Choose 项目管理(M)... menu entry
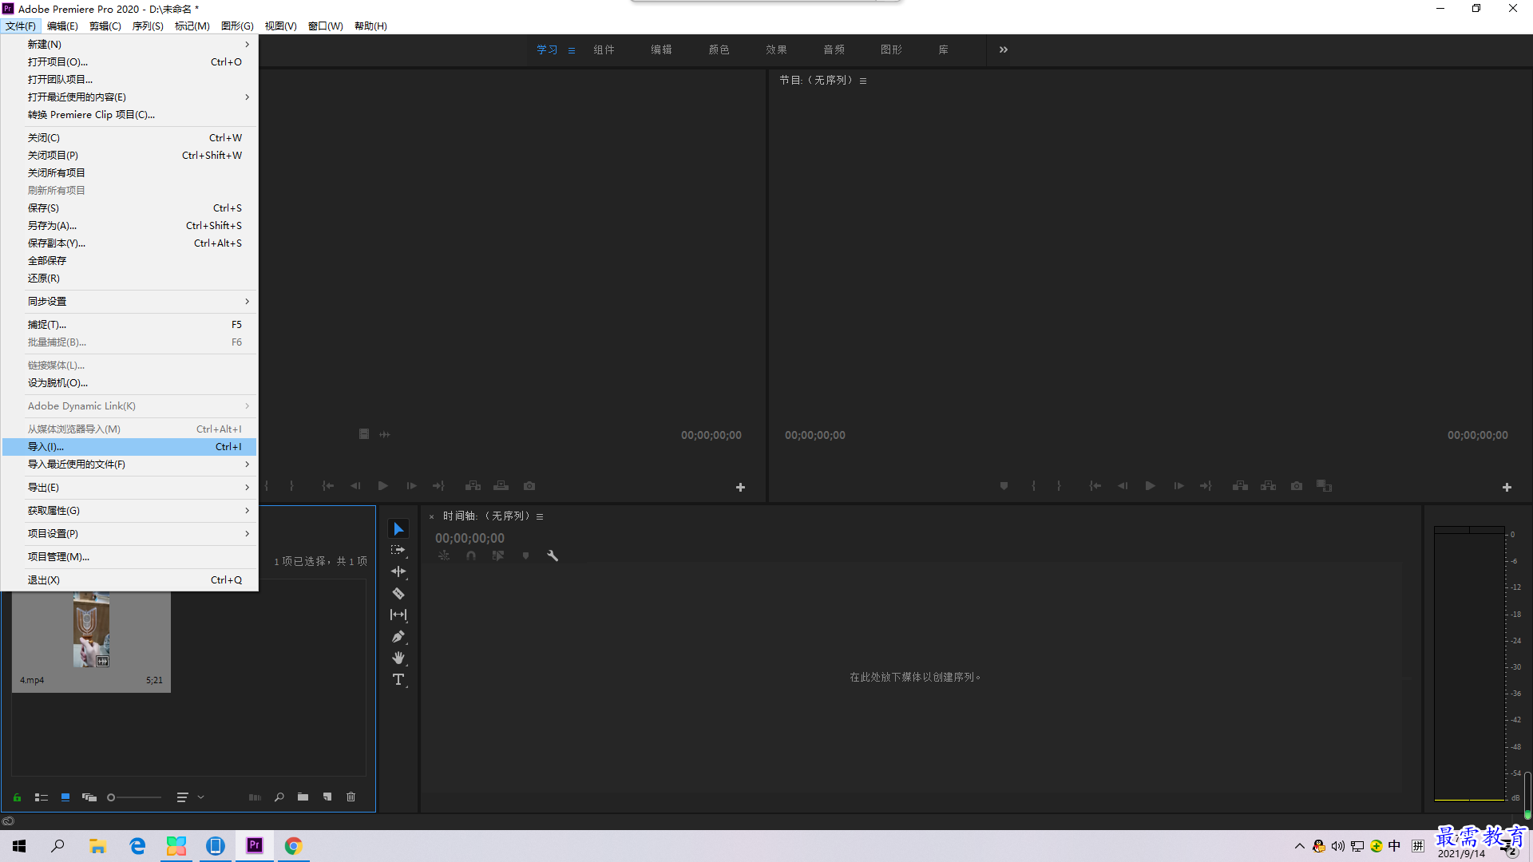 [x=129, y=557]
